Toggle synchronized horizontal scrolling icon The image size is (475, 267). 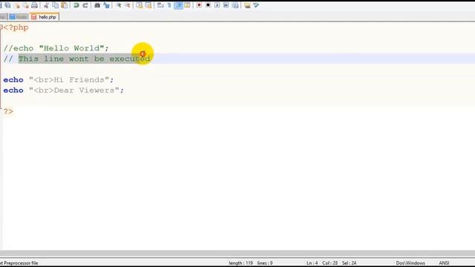[x=148, y=5]
